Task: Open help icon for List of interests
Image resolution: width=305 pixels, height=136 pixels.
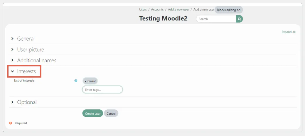Action: (76, 81)
